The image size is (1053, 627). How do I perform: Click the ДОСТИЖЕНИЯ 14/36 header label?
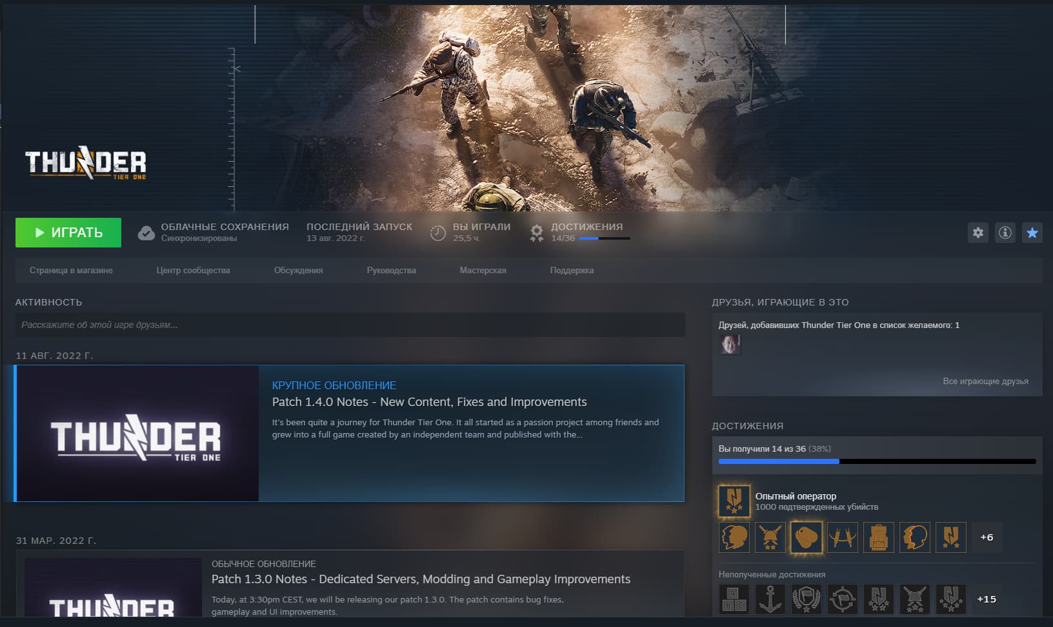pyautogui.click(x=587, y=232)
